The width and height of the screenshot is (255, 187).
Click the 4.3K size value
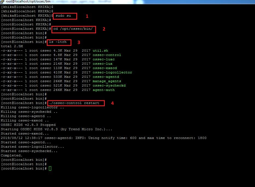(x=58, y=51)
